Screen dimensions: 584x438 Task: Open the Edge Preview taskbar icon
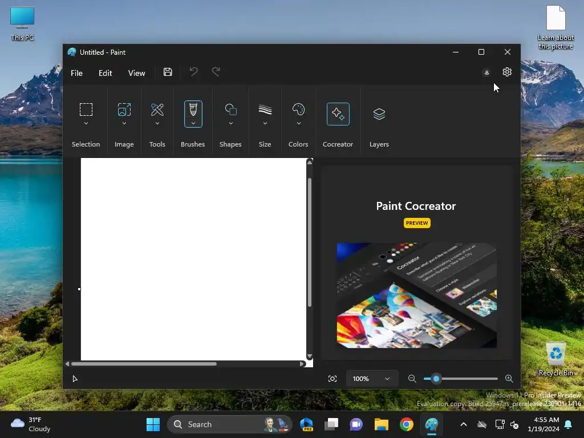pos(307,424)
